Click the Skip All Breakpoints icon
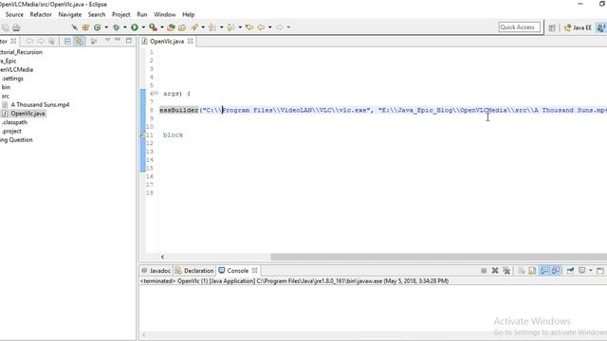Screen dimensions: 607x341 pos(74,27)
